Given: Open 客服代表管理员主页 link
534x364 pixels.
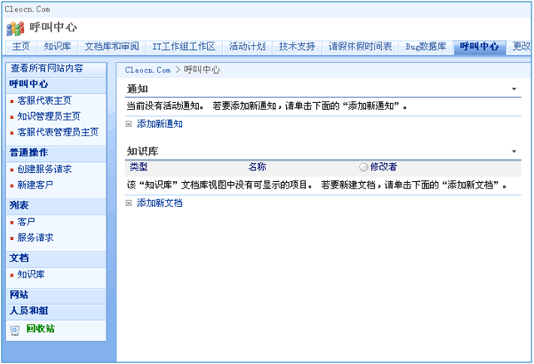Looking at the screenshot, I should [x=58, y=132].
